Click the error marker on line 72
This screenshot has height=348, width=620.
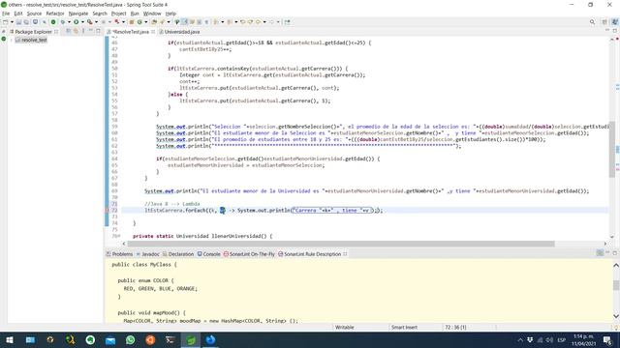pos(107,211)
